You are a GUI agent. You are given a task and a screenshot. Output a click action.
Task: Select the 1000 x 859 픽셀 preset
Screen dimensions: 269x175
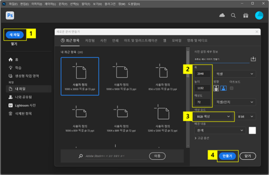(x=80, y=118)
